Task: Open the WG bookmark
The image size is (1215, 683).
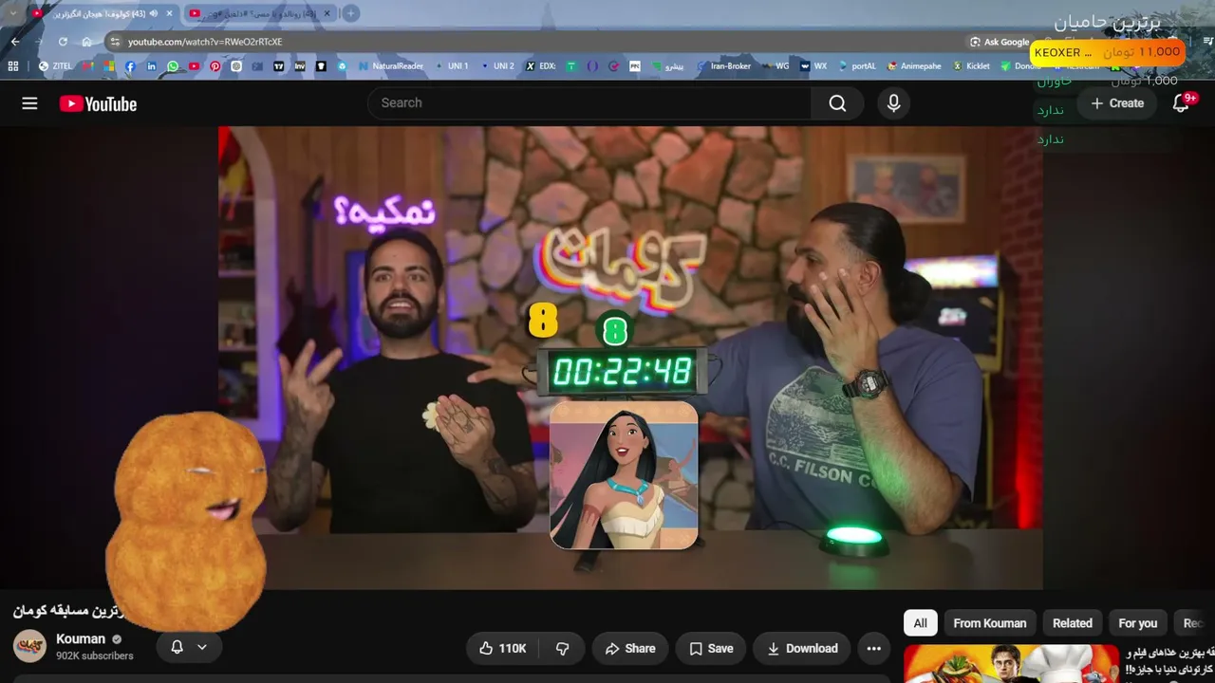Action: point(775,66)
